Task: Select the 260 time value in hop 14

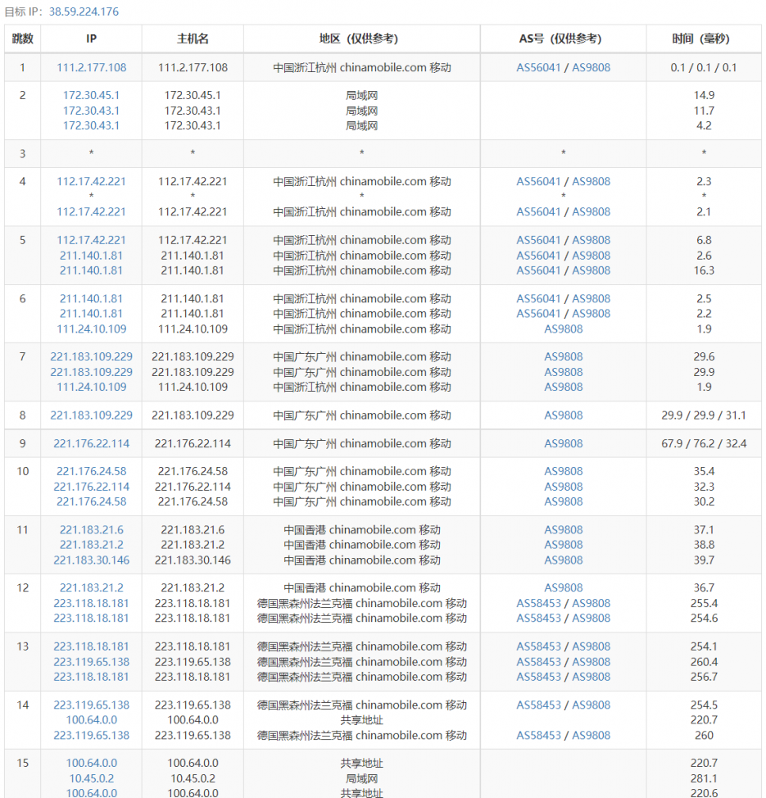Action: (x=704, y=735)
